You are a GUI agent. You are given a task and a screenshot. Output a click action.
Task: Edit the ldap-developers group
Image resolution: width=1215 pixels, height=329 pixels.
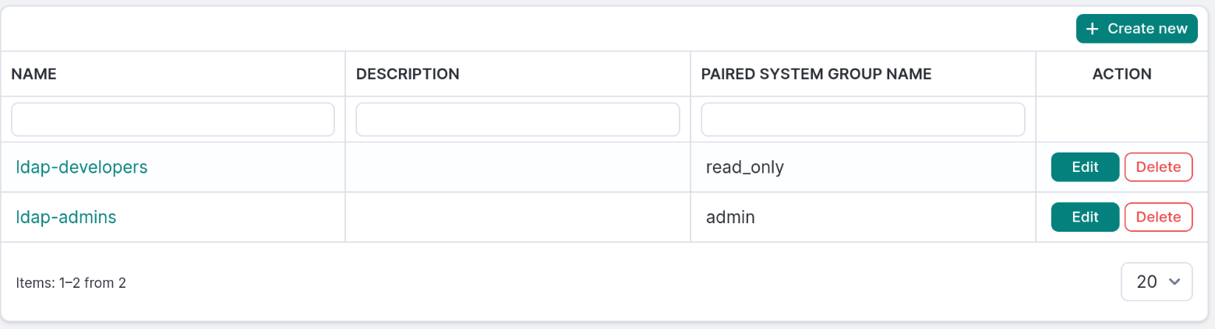[x=1085, y=167]
